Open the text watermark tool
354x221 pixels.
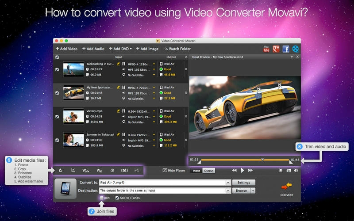[86, 171]
